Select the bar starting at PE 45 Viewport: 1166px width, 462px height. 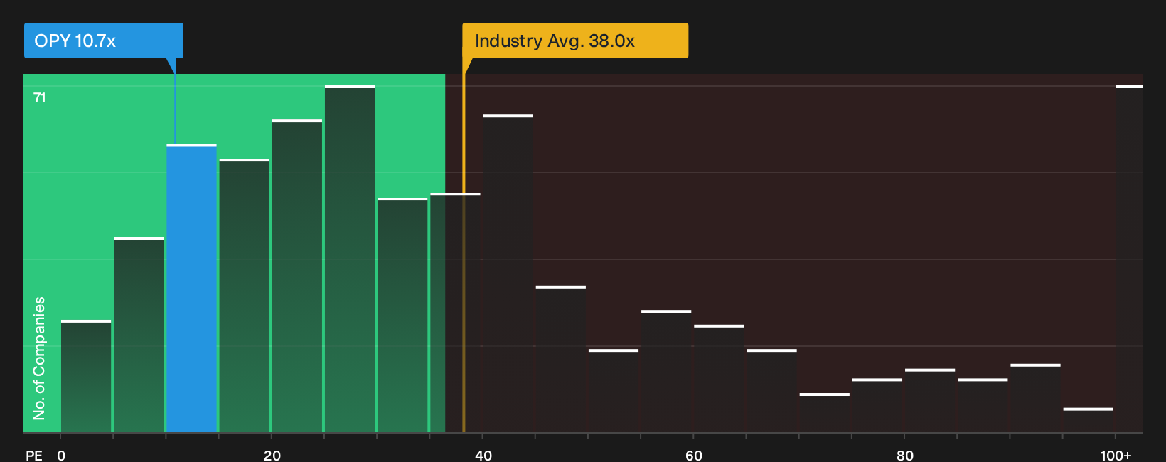[561, 359]
